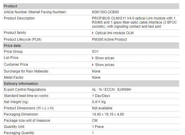The height and width of the screenshot is (135, 185).
Task: Click the packaging dimension value 14,40 x 18,10 x 4,80
Action: (x=108, y=114)
